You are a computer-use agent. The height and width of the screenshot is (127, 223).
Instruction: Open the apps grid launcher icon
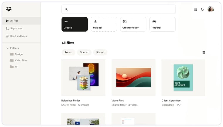click(195, 9)
